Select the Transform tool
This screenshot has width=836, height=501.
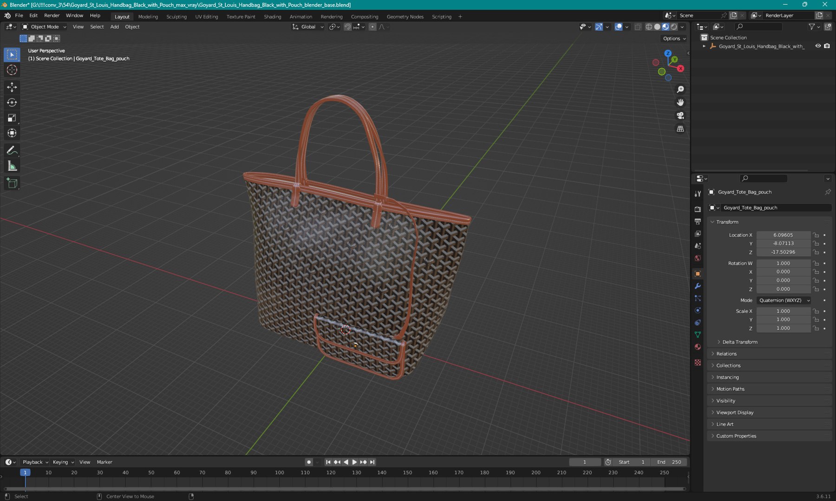(12, 133)
